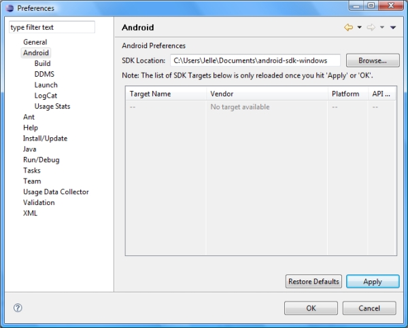Select Usage Stats under Android
Image resolution: width=408 pixels, height=328 pixels.
point(52,107)
